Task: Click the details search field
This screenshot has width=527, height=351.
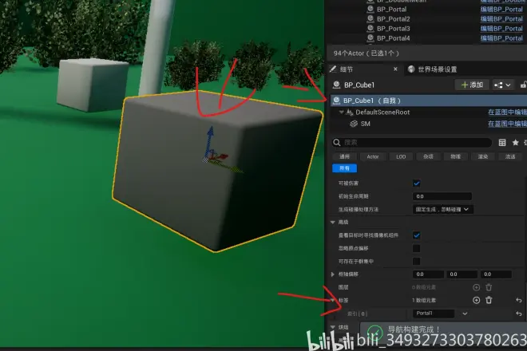Action: click(412, 143)
